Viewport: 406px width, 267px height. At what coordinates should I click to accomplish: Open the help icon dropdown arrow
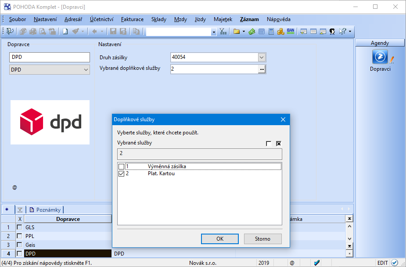350,32
